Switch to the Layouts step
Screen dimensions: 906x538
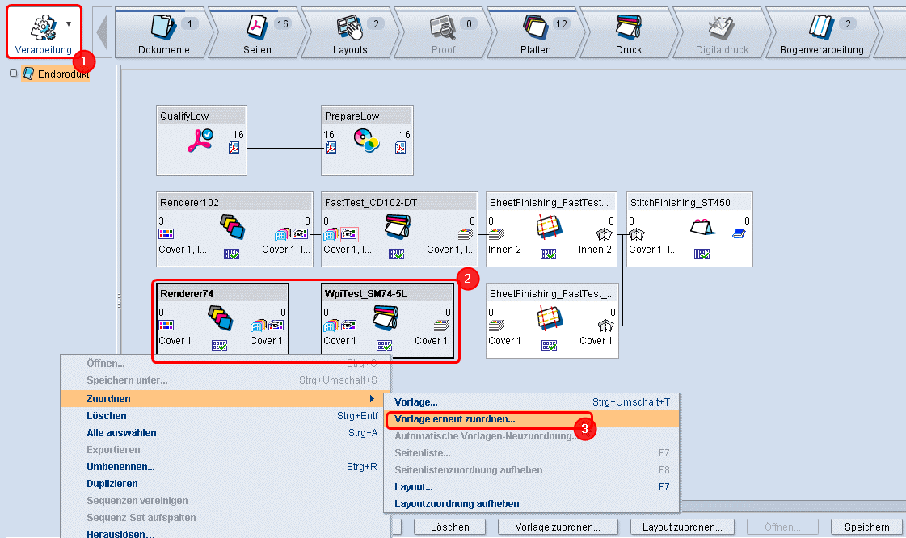coord(350,33)
